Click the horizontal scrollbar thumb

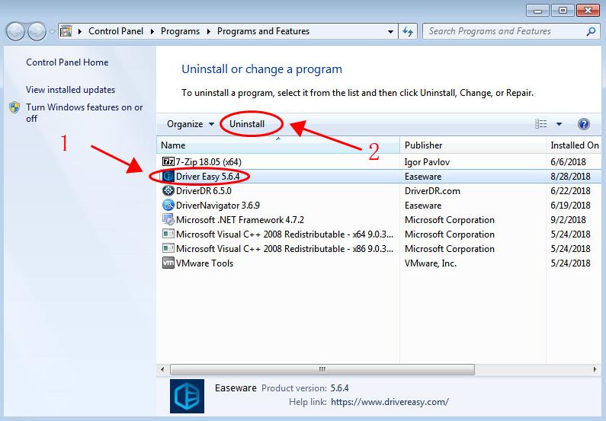click(x=322, y=369)
